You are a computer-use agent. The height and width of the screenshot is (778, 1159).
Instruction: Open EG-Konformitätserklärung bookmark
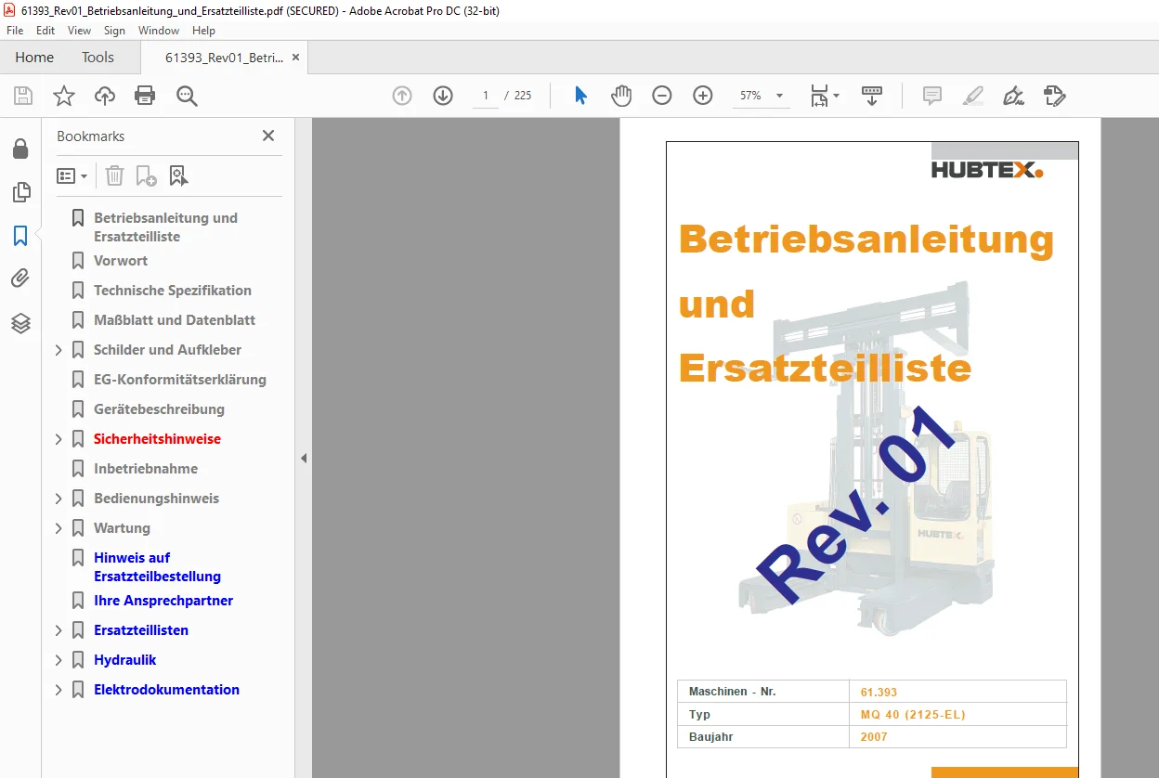[180, 380]
